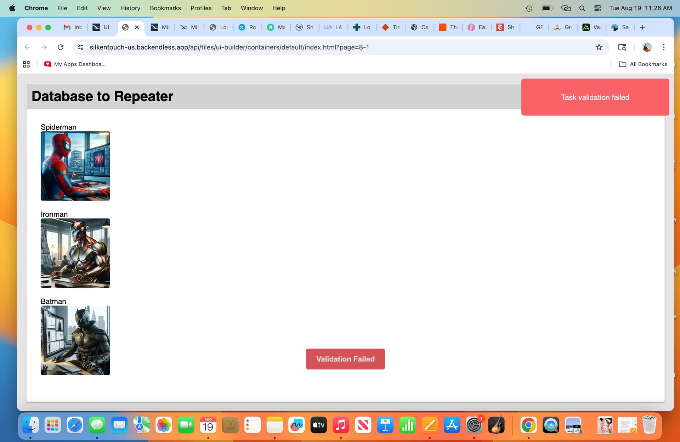Open News from the dock

tap(363, 425)
